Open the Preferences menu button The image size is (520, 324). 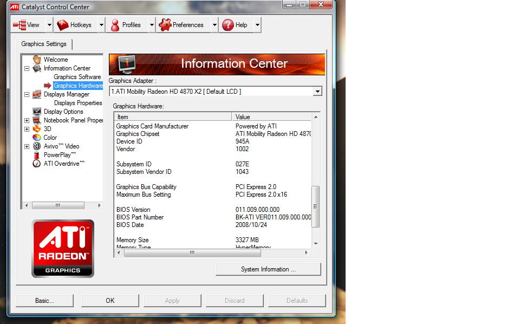(x=184, y=25)
